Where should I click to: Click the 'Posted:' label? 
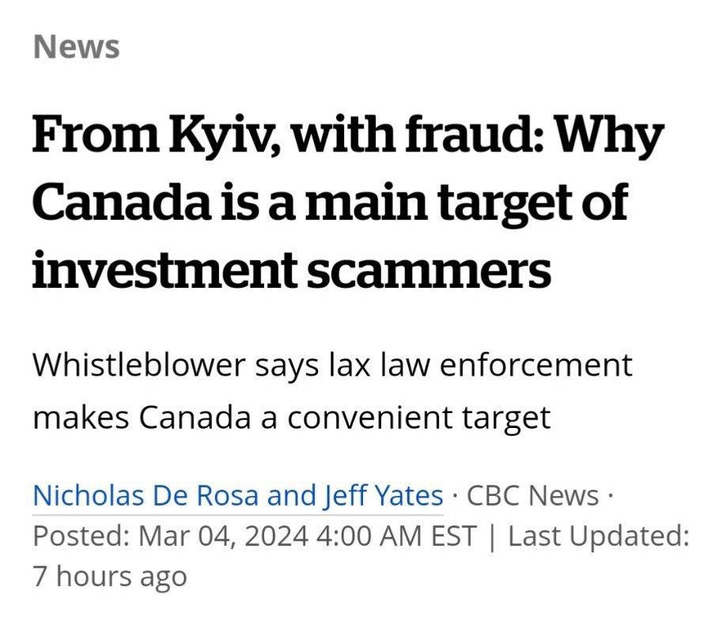[x=80, y=536]
